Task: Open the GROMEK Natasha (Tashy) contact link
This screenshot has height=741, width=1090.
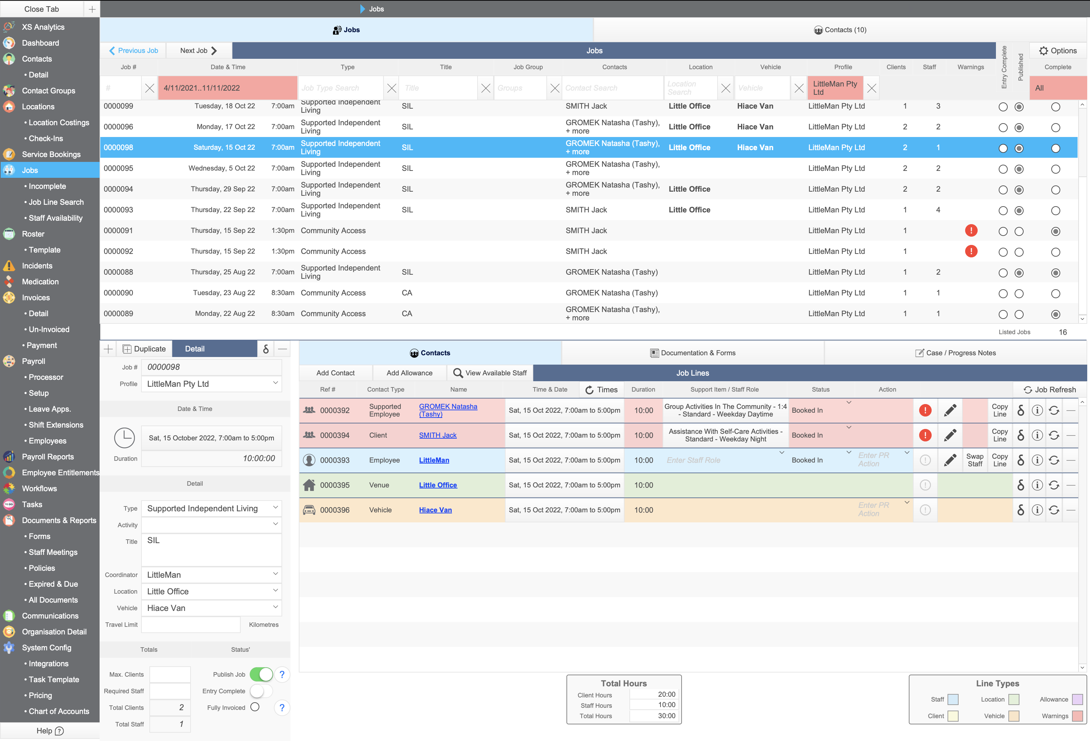Action: [448, 410]
